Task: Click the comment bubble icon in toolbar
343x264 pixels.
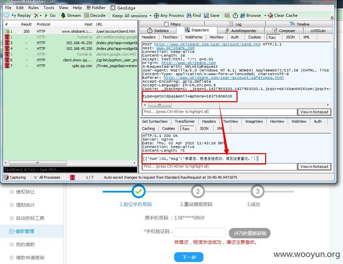Action: tap(6, 15)
